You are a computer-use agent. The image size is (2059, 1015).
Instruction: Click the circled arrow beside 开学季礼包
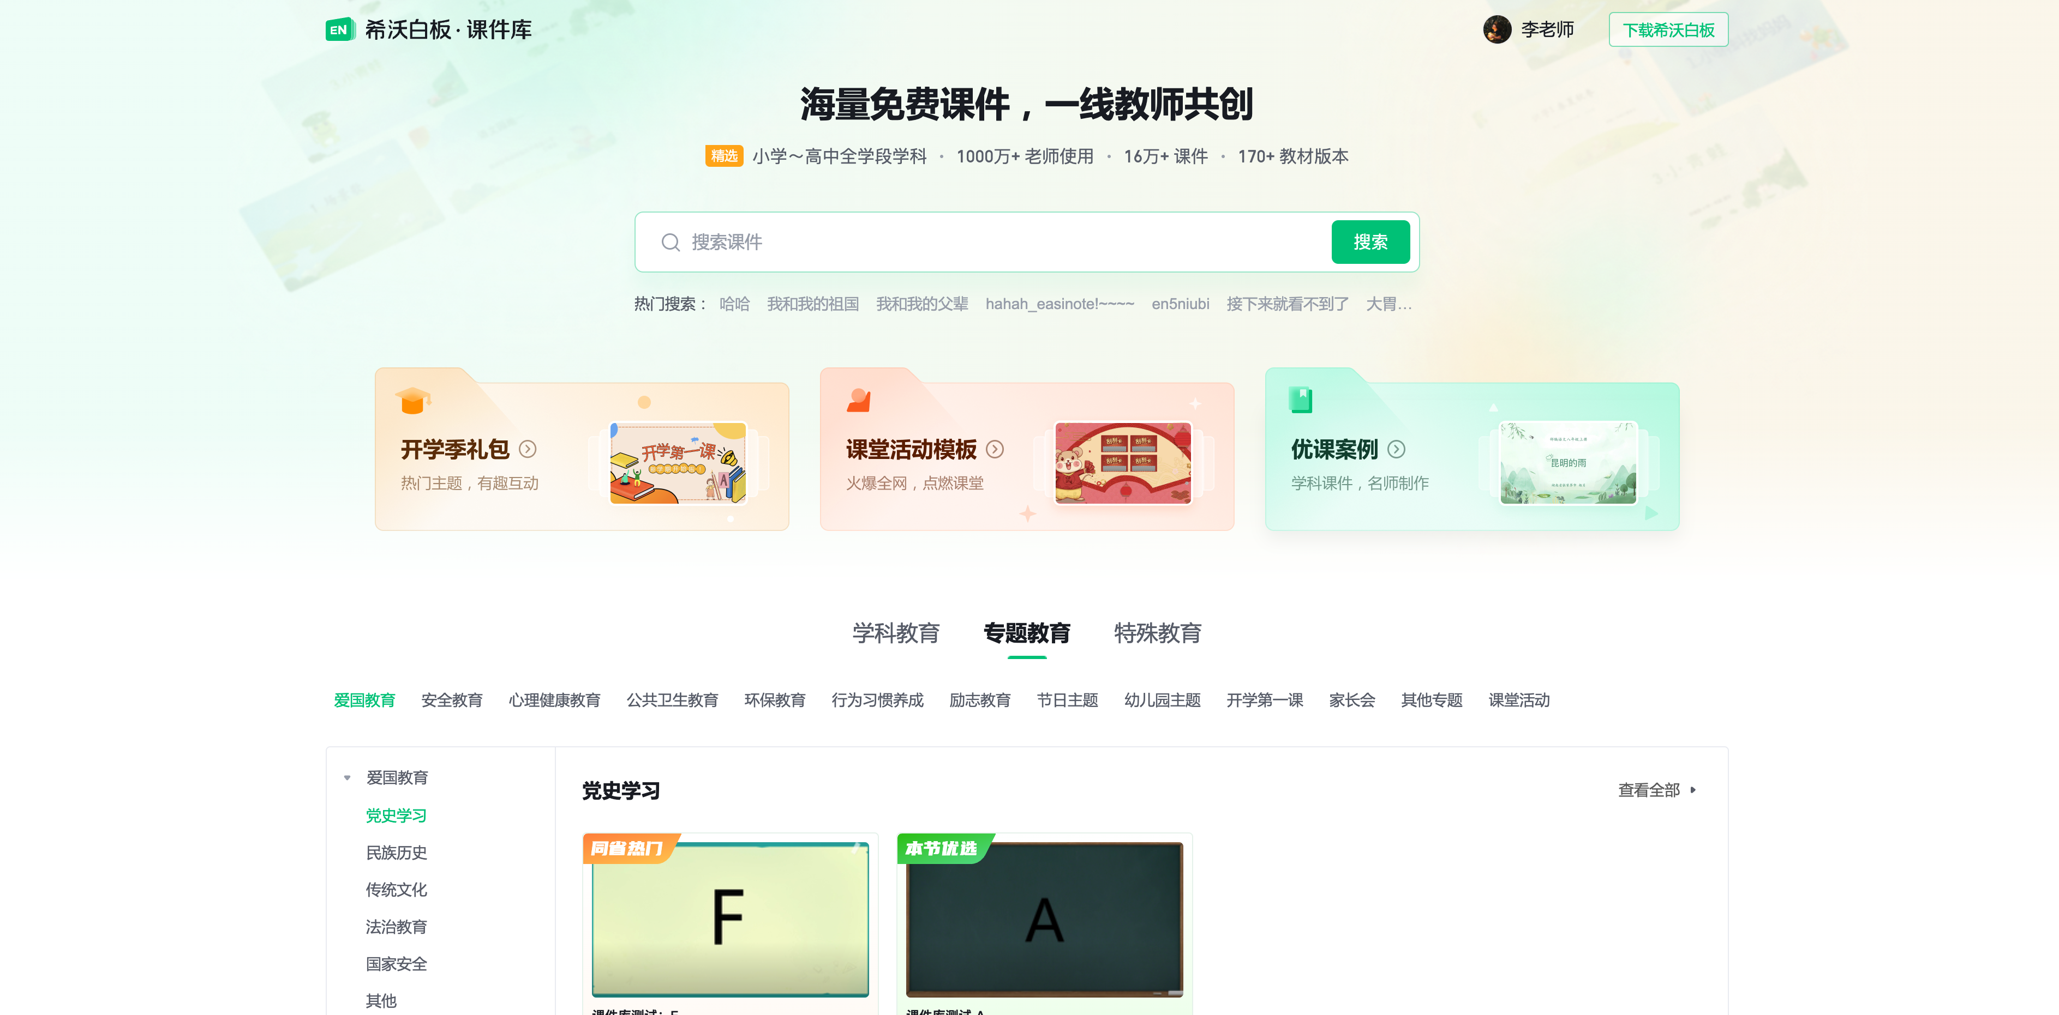coord(528,450)
